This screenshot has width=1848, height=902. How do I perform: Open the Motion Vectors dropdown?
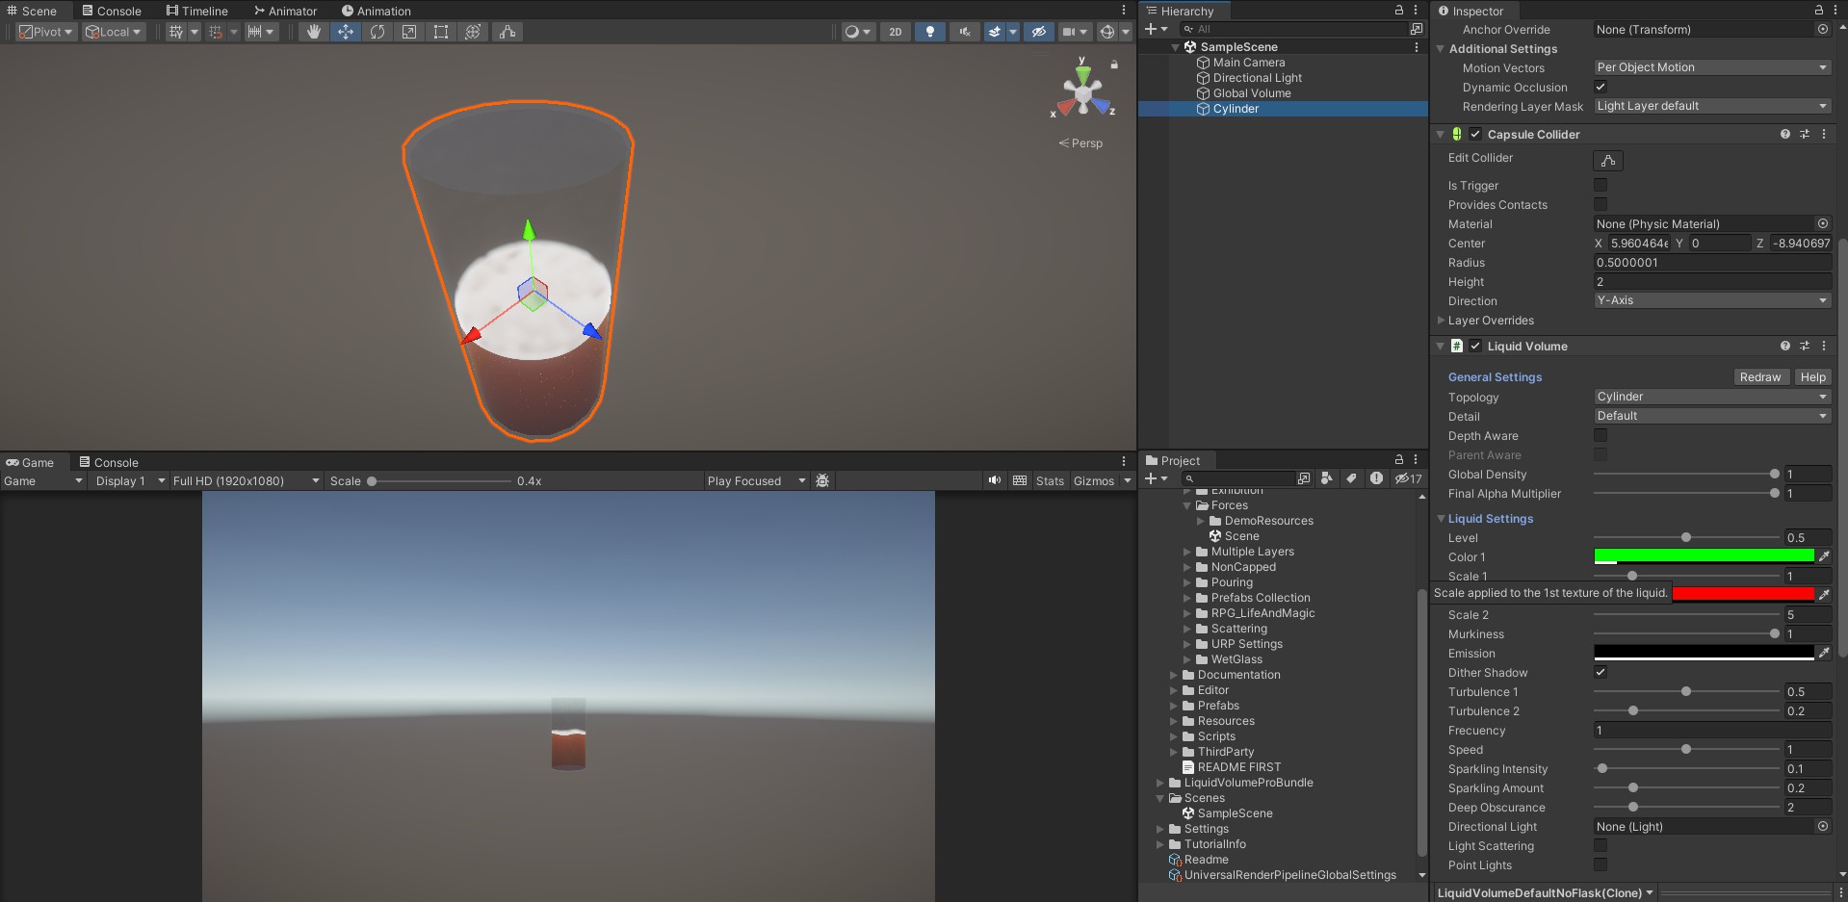pyautogui.click(x=1711, y=67)
